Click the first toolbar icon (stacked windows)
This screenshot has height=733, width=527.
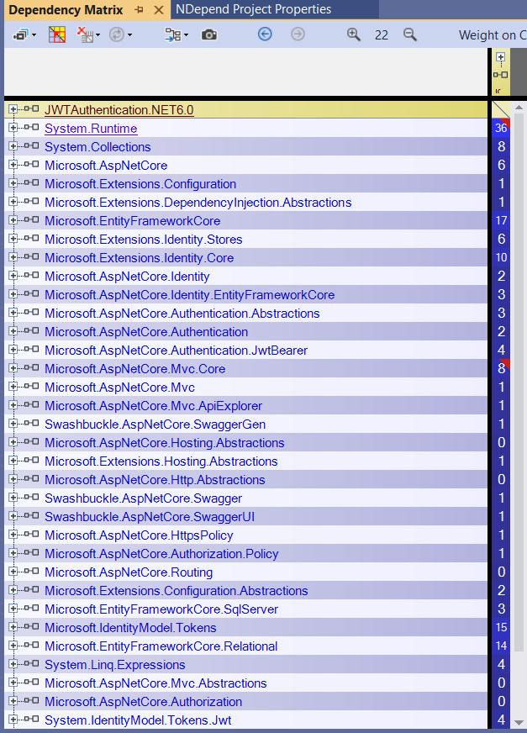click(x=22, y=34)
